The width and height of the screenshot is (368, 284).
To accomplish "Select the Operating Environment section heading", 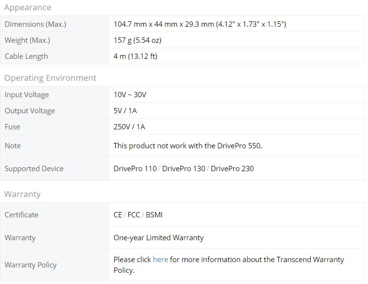I will (x=50, y=78).
